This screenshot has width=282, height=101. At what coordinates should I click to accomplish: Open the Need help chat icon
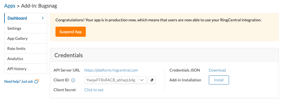(37, 81)
